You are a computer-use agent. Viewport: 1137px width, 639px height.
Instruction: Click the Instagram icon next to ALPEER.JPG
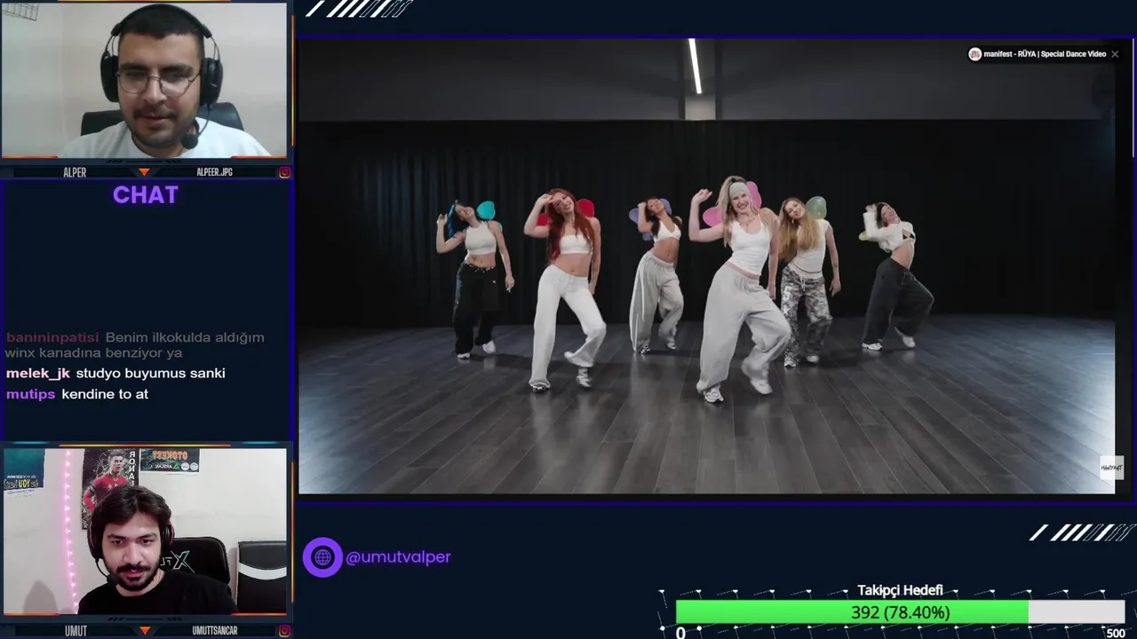pos(284,172)
